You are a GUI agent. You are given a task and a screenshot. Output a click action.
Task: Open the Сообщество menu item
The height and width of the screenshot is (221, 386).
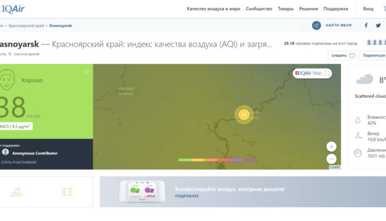click(259, 9)
